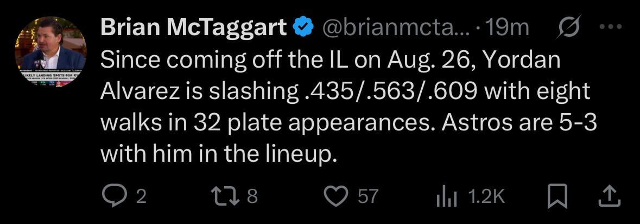Click the repost count of 8
The width and height of the screenshot is (640, 224).
pyautogui.click(x=252, y=196)
